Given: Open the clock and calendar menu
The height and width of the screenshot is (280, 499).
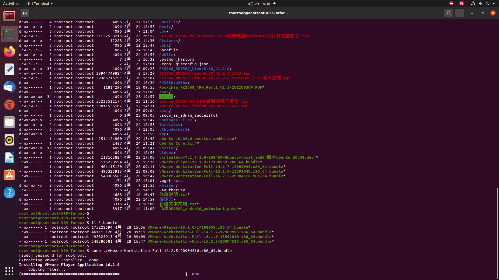Looking at the screenshot, I should point(259,4).
